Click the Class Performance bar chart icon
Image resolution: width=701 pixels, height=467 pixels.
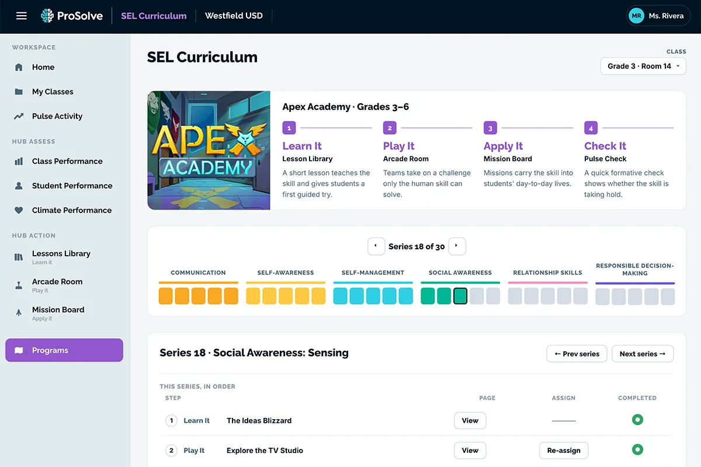click(19, 161)
